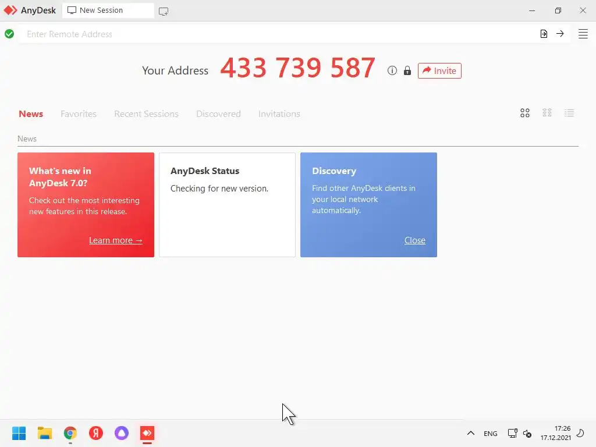
Task: Minimize the AnyDesk window
Action: [532, 10]
